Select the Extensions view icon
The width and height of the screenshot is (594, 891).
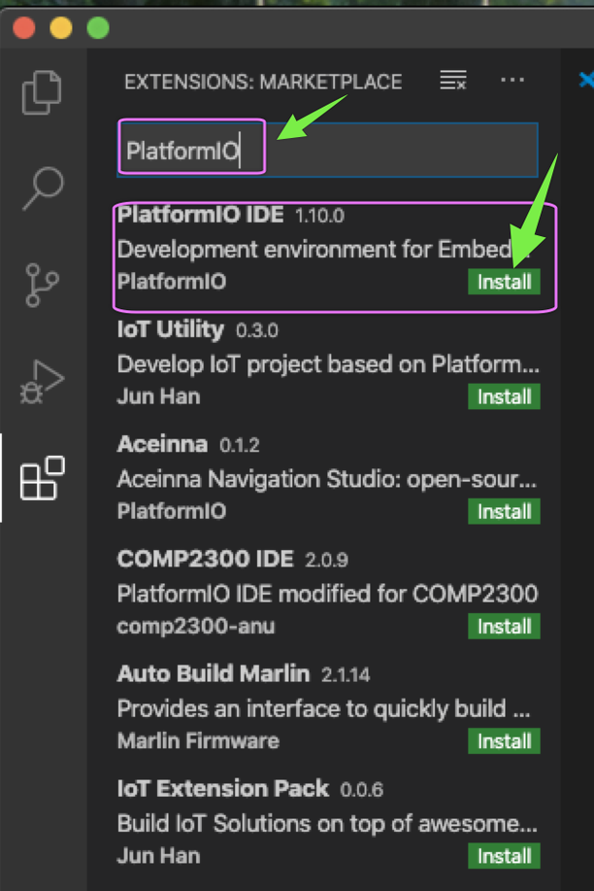point(43,477)
